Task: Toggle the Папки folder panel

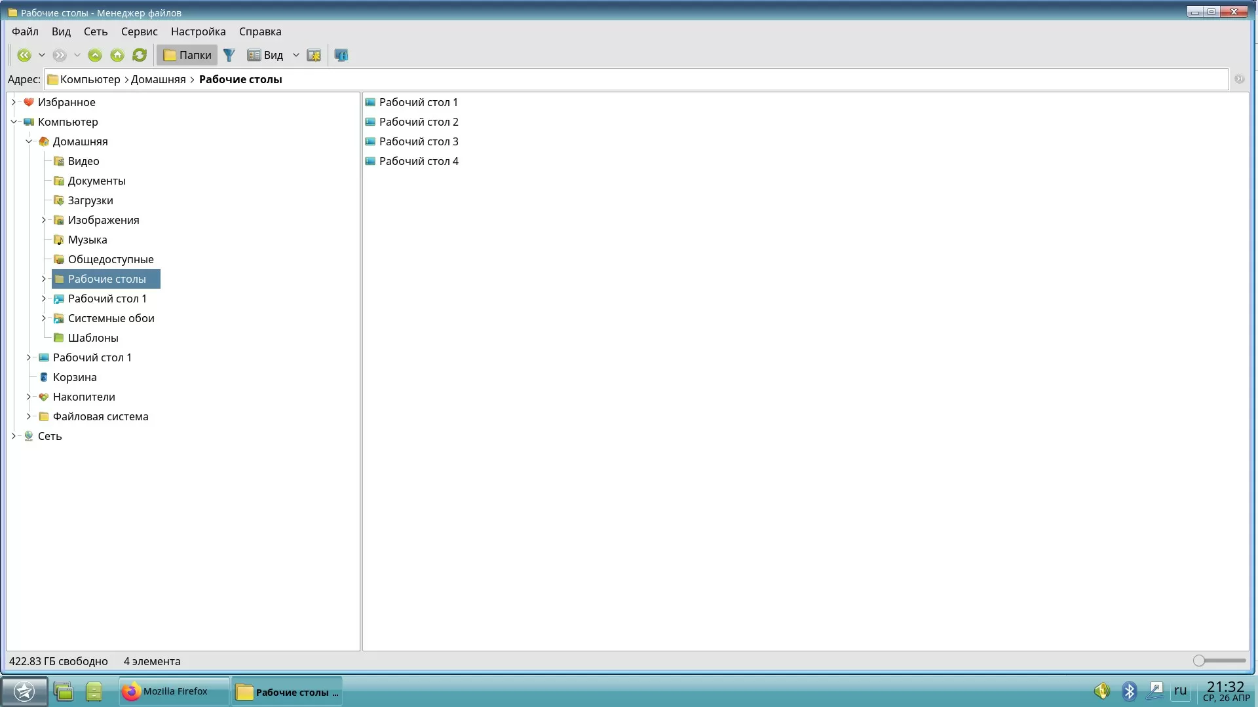Action: pos(187,55)
